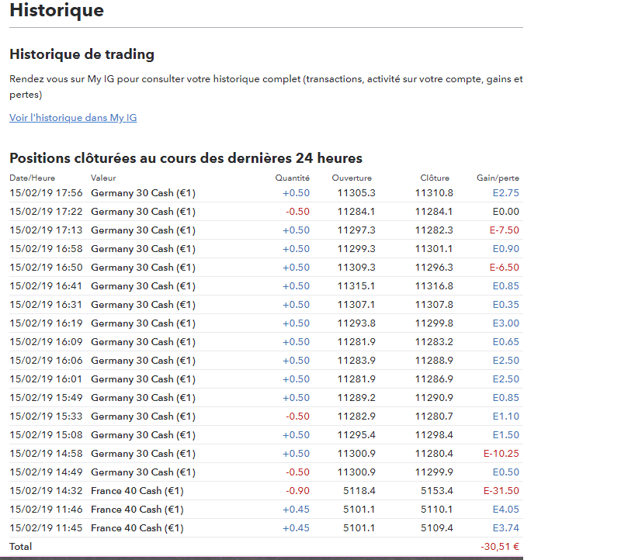Click gain value E2.75
Image resolution: width=621 pixels, height=560 pixels.
pos(506,192)
